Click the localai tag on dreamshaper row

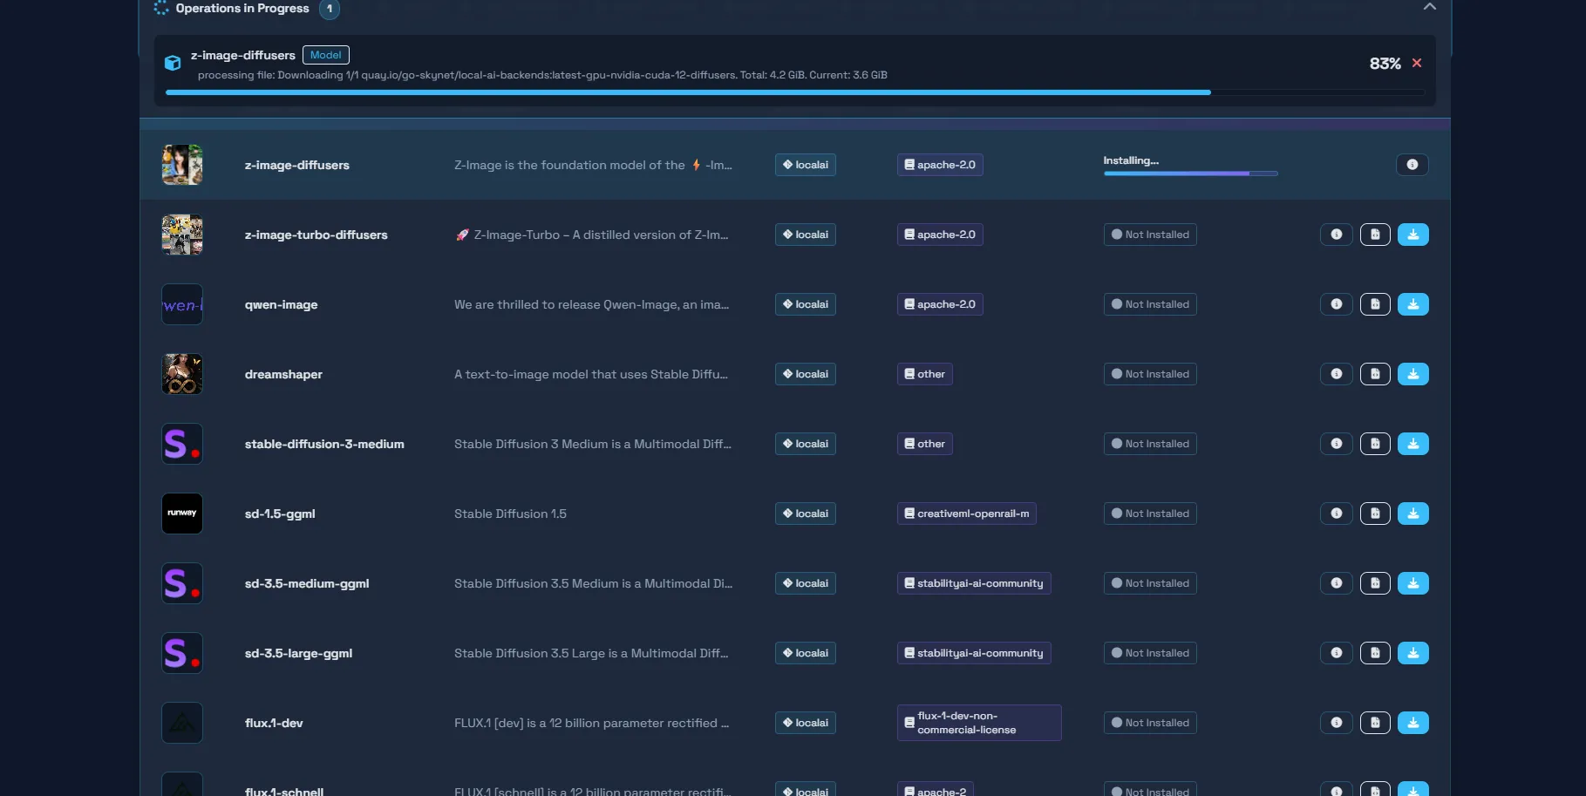click(805, 374)
